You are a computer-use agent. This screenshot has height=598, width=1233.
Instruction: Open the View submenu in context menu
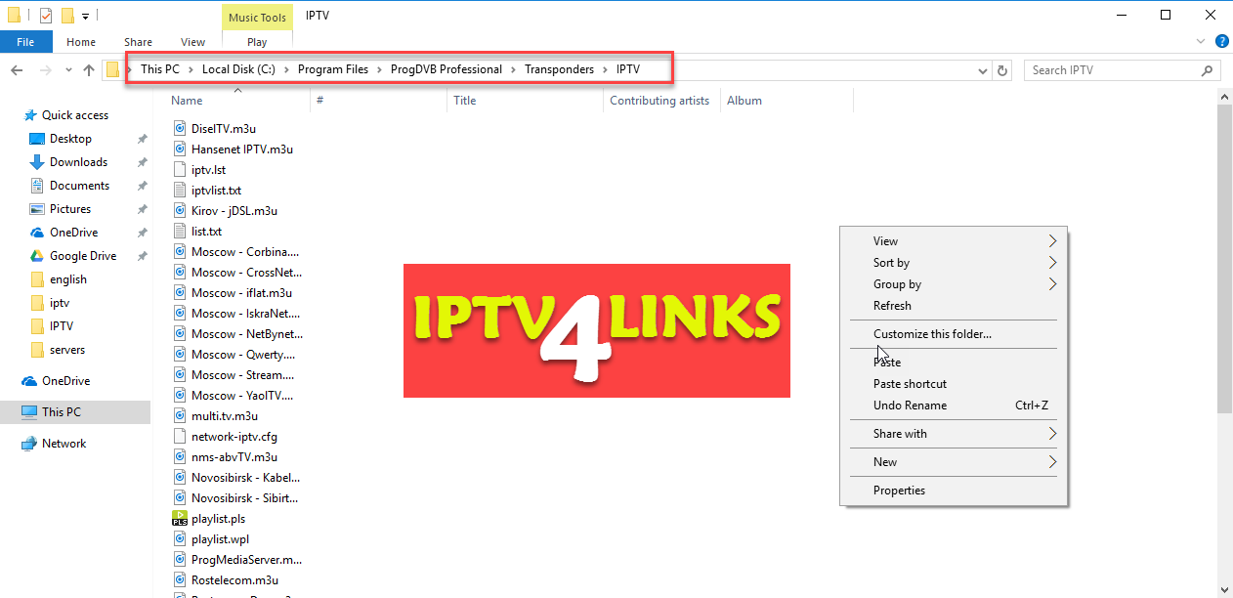click(x=954, y=240)
